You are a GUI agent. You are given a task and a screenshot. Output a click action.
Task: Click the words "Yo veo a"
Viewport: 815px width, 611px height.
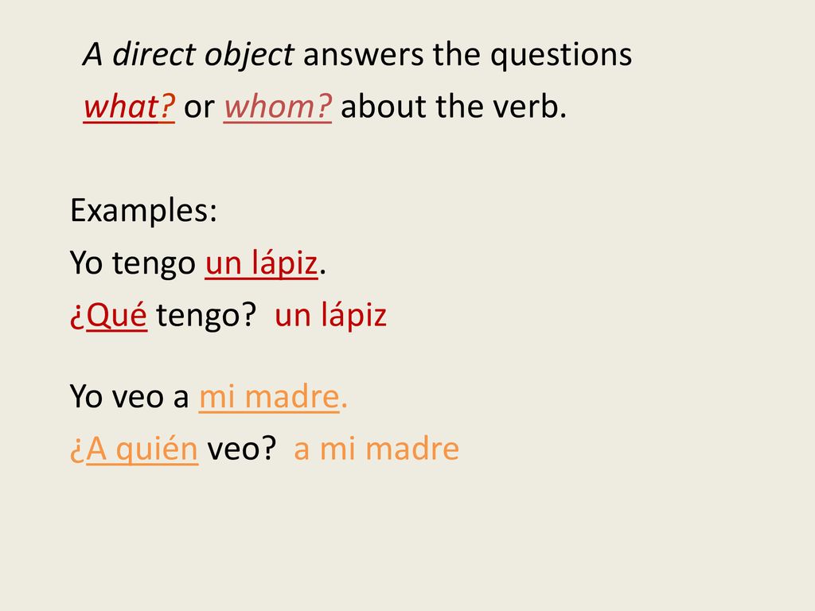point(130,397)
